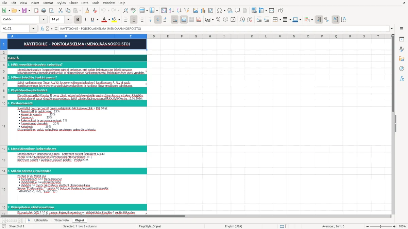Export directly as PDF
This screenshot has width=408, height=229.
[36, 11]
